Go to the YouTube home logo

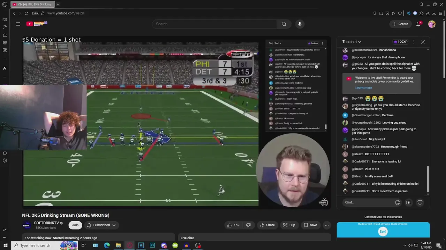(x=37, y=24)
